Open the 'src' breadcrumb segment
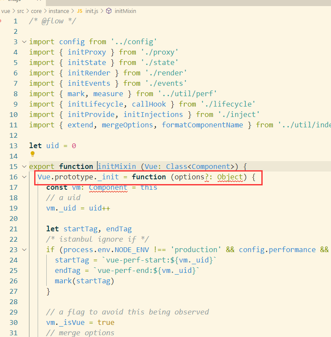This screenshot has width=331, height=337. [21, 11]
